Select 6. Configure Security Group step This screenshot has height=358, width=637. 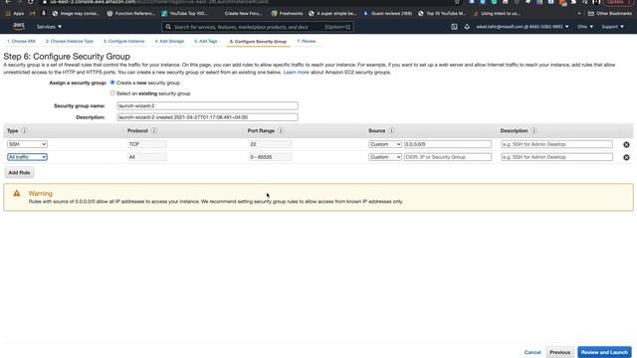click(x=258, y=42)
